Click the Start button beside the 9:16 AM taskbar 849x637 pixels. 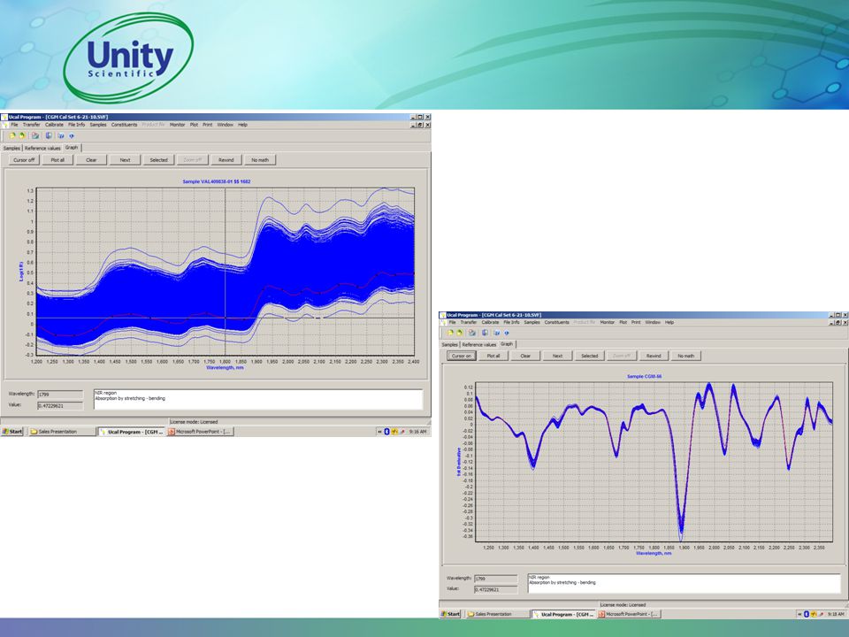point(11,432)
